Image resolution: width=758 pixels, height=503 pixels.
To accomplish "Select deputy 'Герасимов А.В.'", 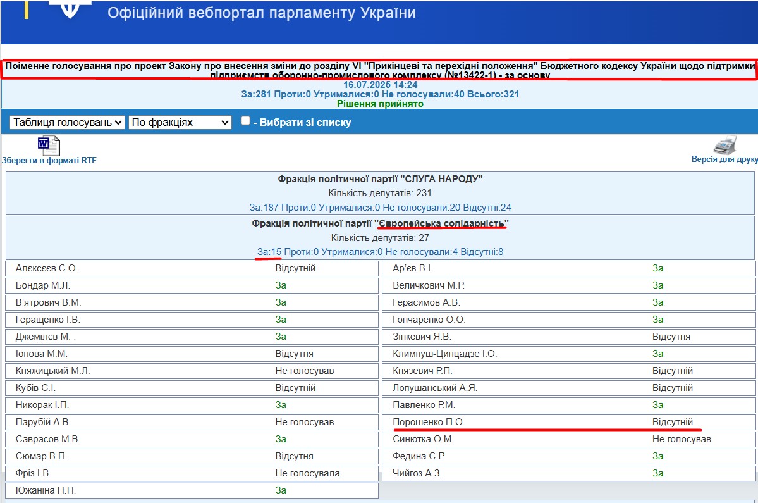I will [426, 303].
